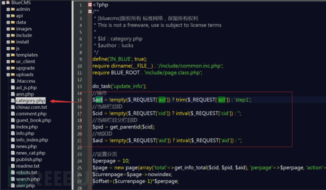
Task: Select the templates folder icon
Action: [x=12, y=55]
